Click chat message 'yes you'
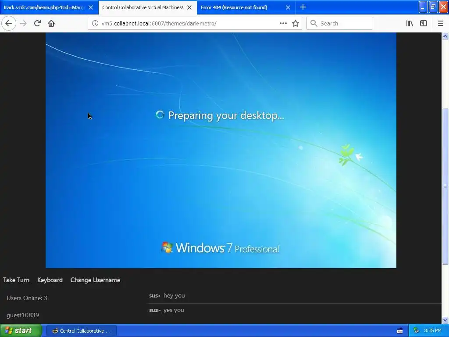 [174, 310]
